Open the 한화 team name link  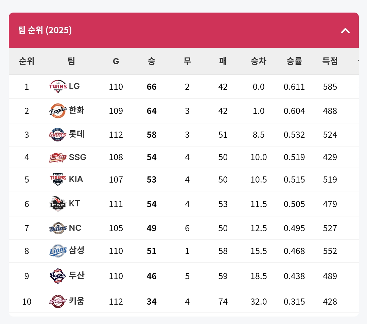[76, 110]
